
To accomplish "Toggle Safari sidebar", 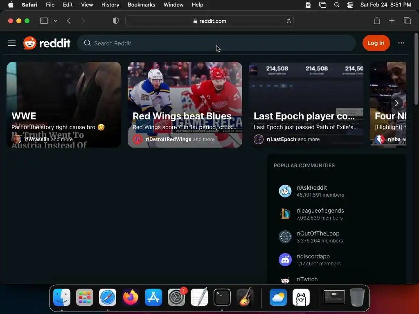I will 44,21.
